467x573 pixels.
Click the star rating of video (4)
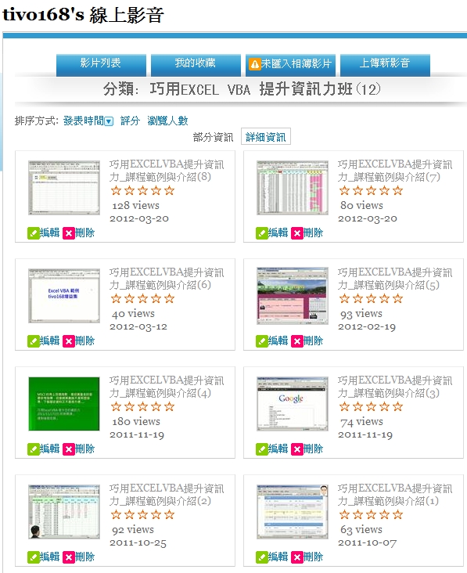[143, 406]
